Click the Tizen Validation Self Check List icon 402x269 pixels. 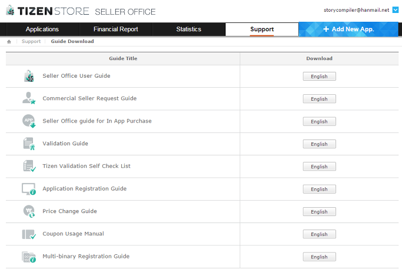coord(29,166)
